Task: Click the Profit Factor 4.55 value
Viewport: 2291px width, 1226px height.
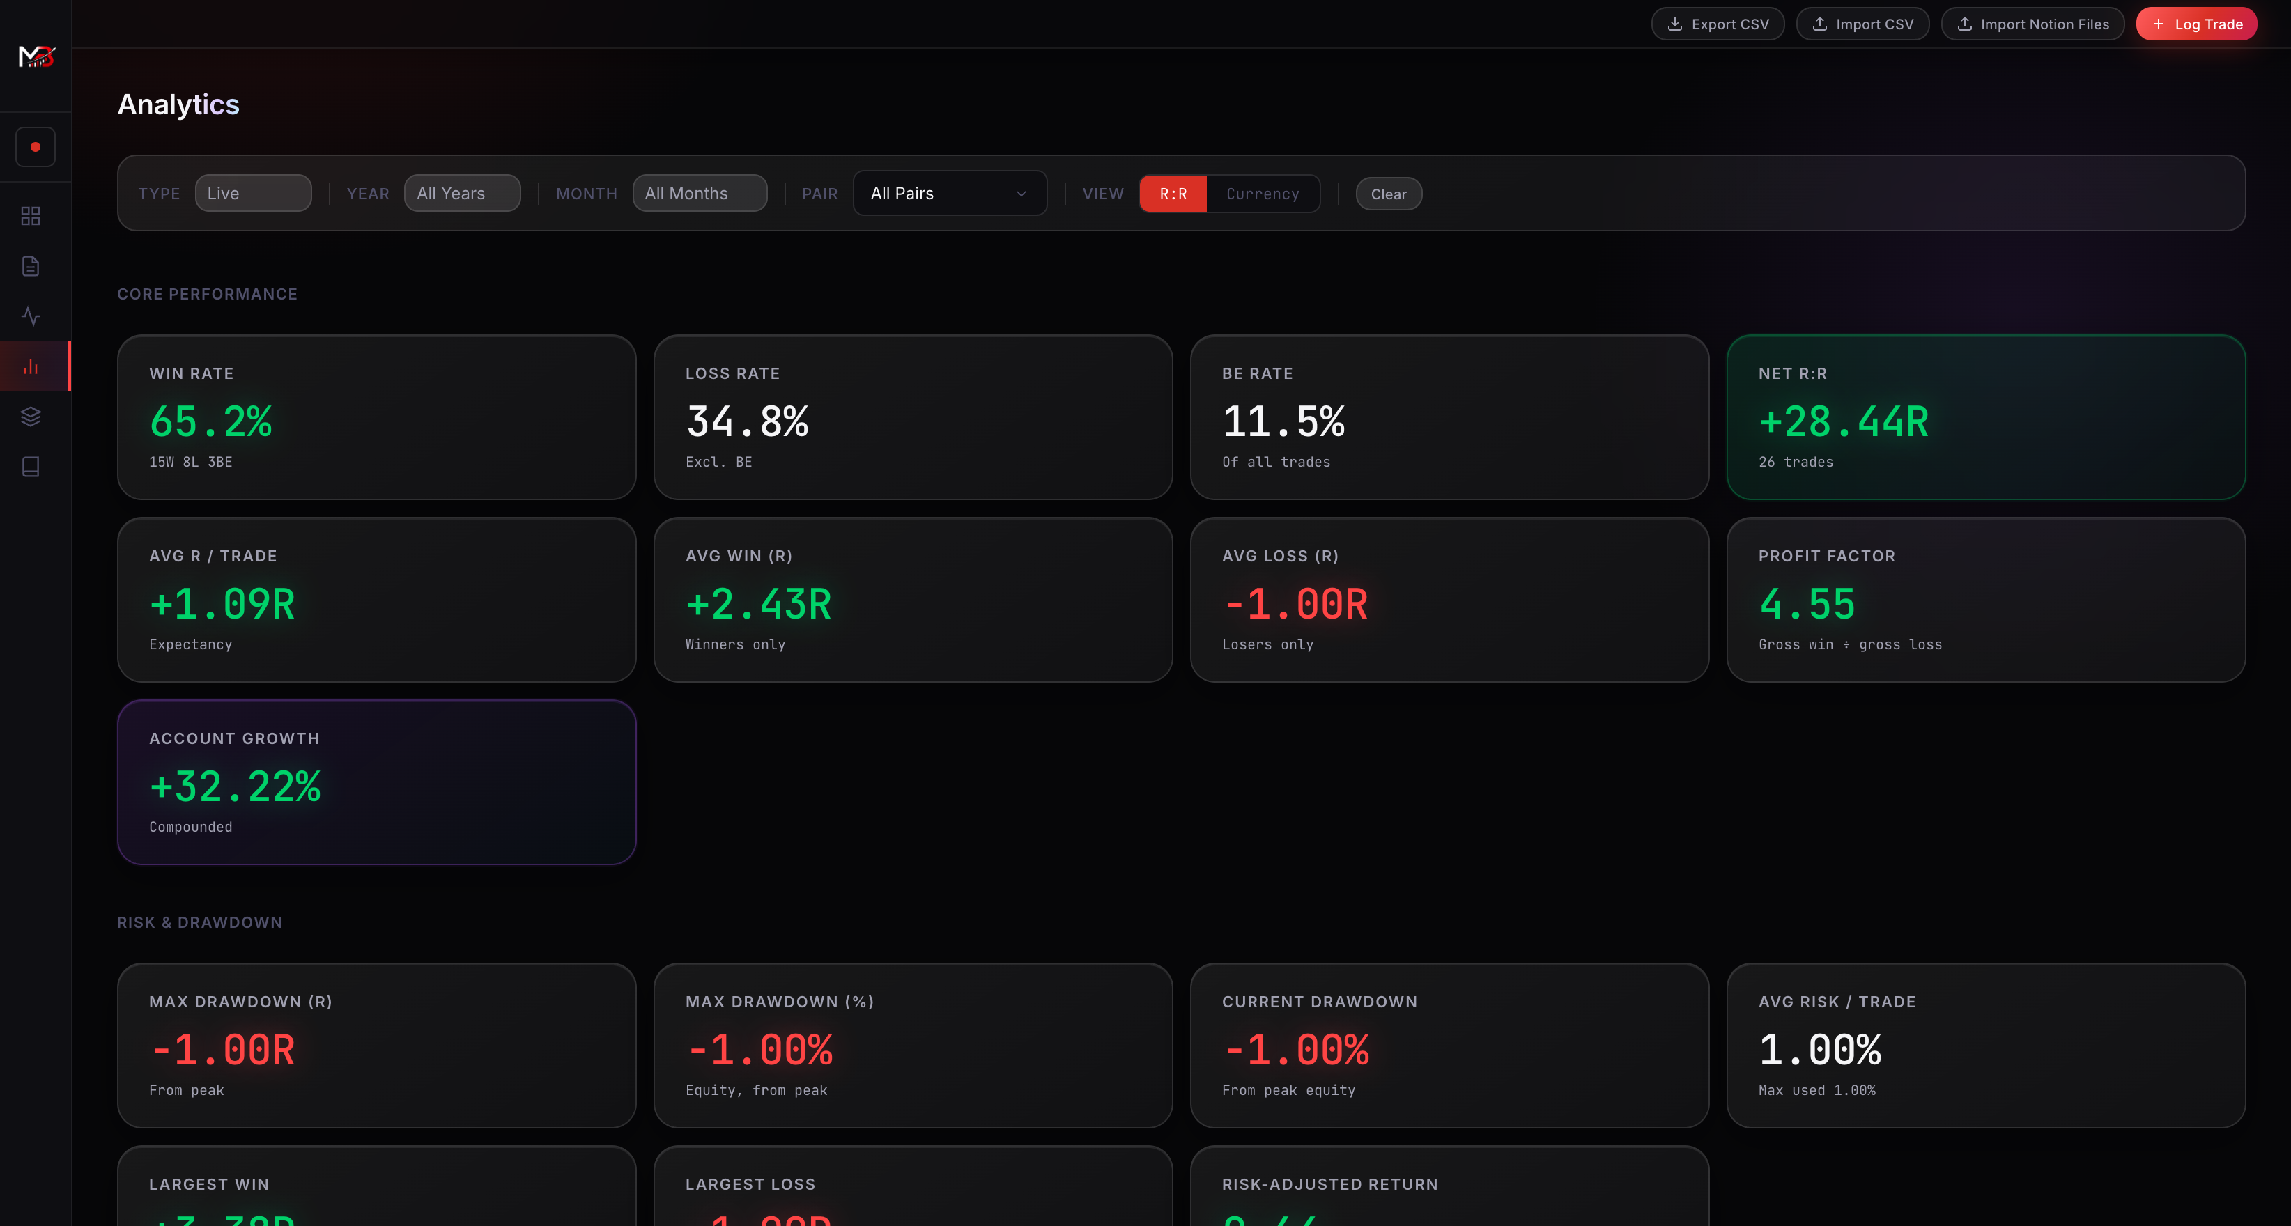Action: (1807, 605)
